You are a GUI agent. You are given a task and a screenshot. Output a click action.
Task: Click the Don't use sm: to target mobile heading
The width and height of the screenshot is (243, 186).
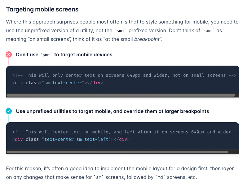(x=64, y=54)
